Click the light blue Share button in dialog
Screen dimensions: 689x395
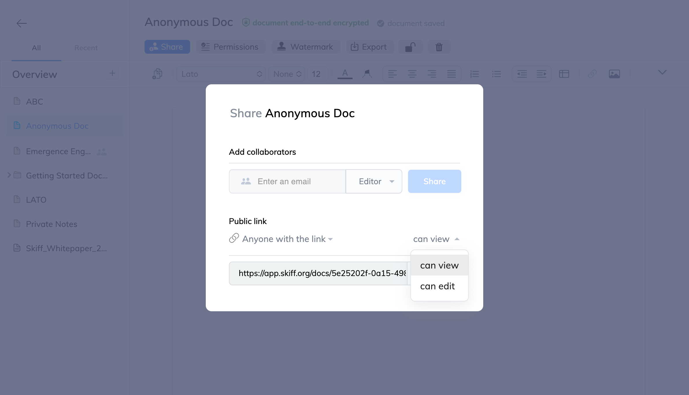(434, 181)
